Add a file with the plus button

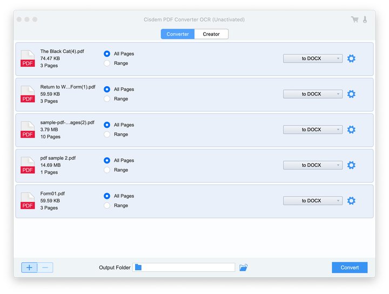(29, 268)
